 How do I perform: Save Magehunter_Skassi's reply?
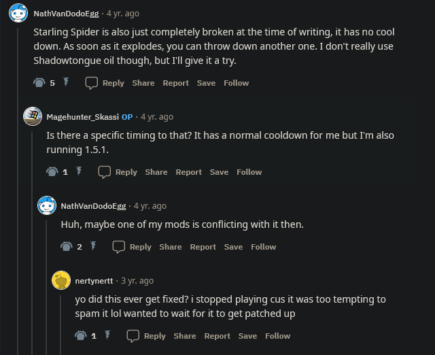(x=219, y=171)
